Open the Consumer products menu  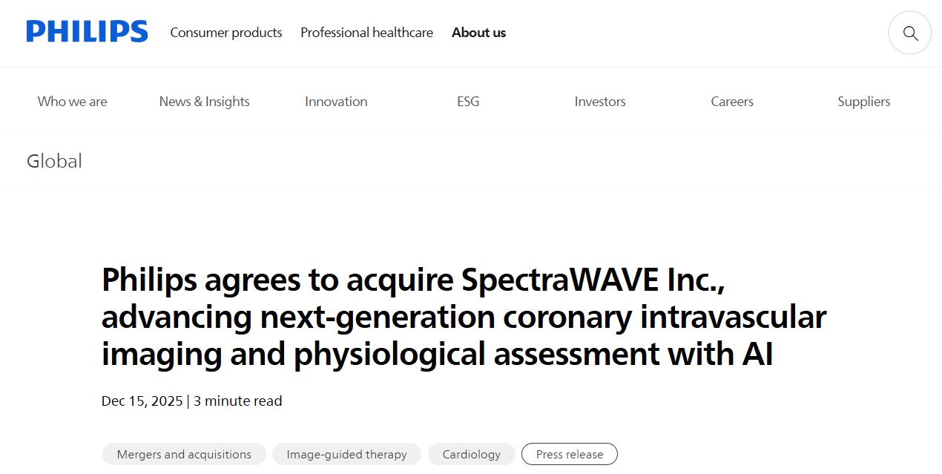(x=226, y=33)
